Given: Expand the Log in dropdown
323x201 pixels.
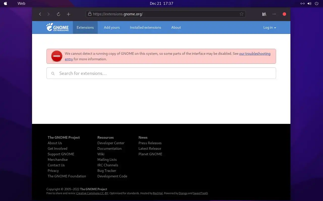Looking at the screenshot, I should click(270, 27).
